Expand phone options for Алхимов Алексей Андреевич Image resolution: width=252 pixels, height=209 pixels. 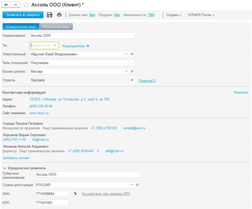point(98,151)
